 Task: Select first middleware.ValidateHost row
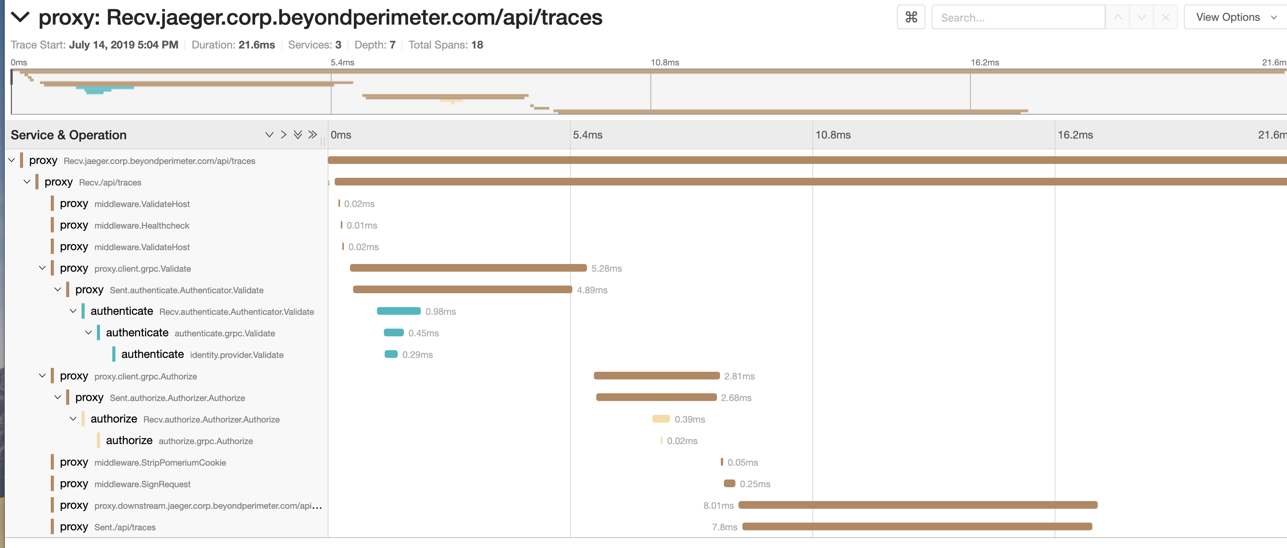[x=167, y=204]
